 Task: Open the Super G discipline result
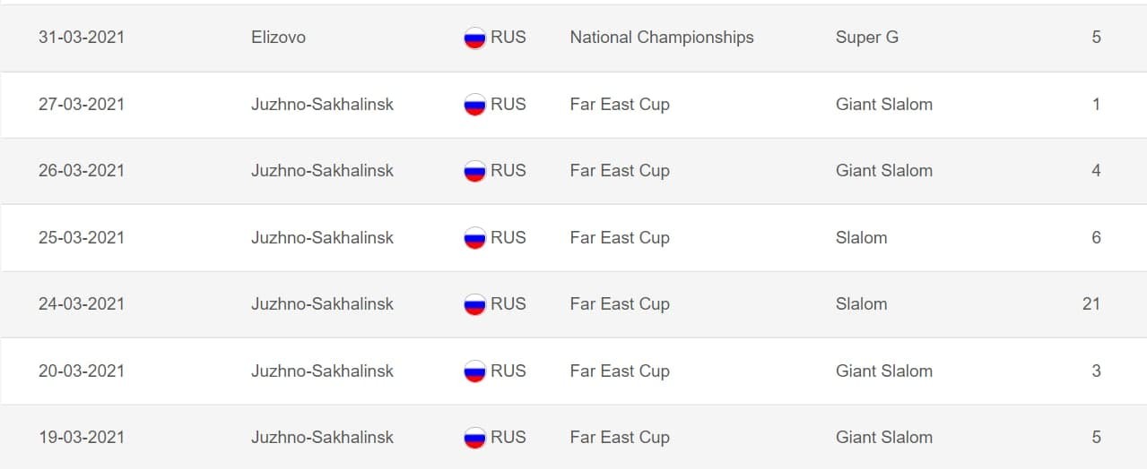point(866,38)
